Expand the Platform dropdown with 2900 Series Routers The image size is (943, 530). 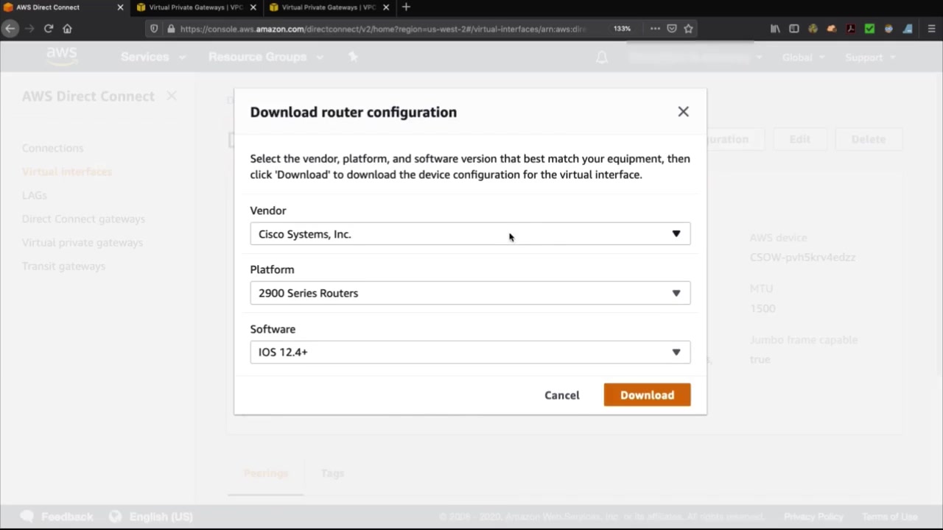pyautogui.click(x=470, y=293)
